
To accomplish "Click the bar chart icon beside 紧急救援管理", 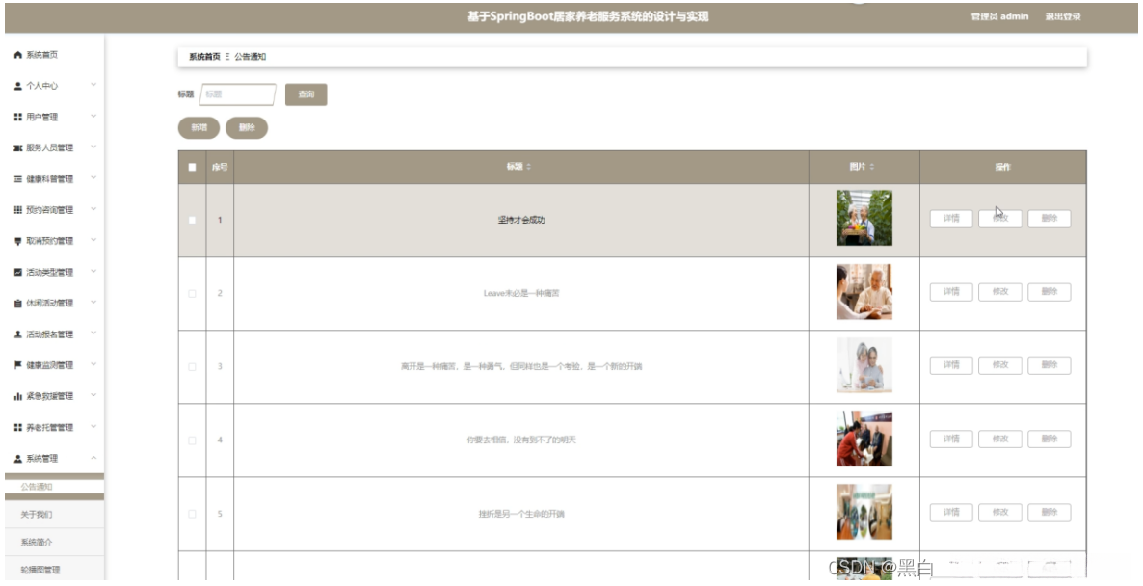I will pyautogui.click(x=18, y=396).
